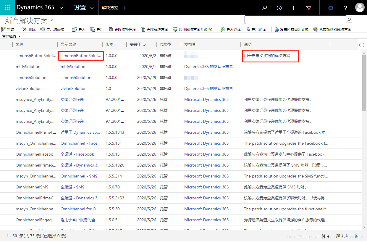Click version 1.5.5.2153 cell
This screenshot has height=242, width=367.
click(x=115, y=198)
